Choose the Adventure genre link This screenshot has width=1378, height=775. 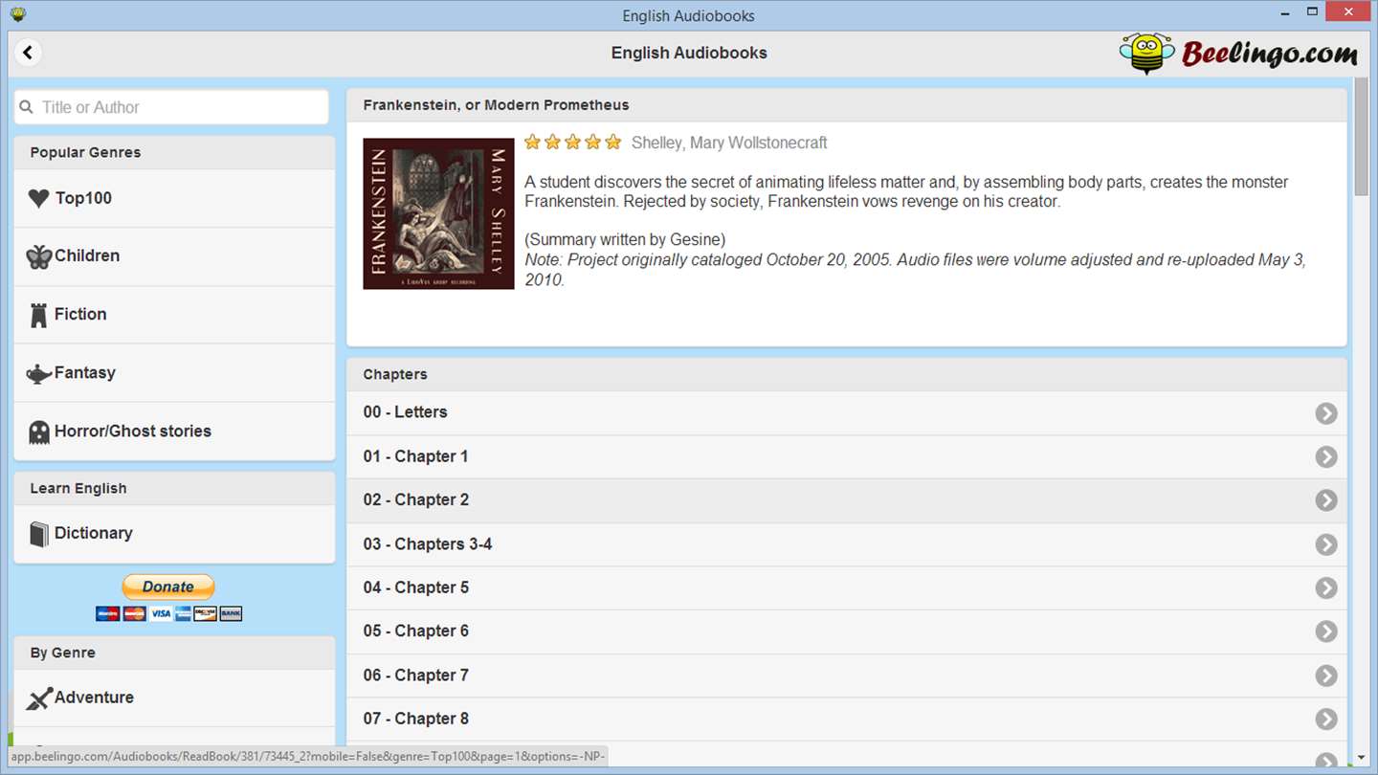tap(174, 697)
